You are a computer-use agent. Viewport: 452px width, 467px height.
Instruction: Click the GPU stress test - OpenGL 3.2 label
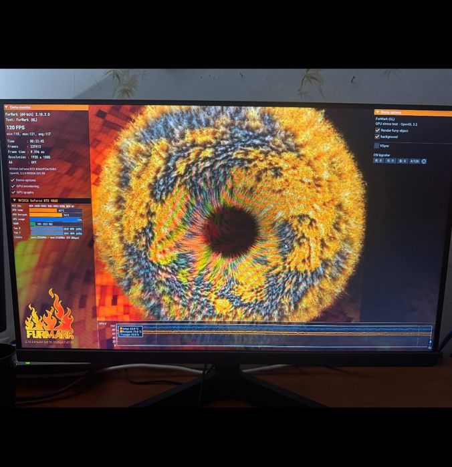[x=397, y=124]
